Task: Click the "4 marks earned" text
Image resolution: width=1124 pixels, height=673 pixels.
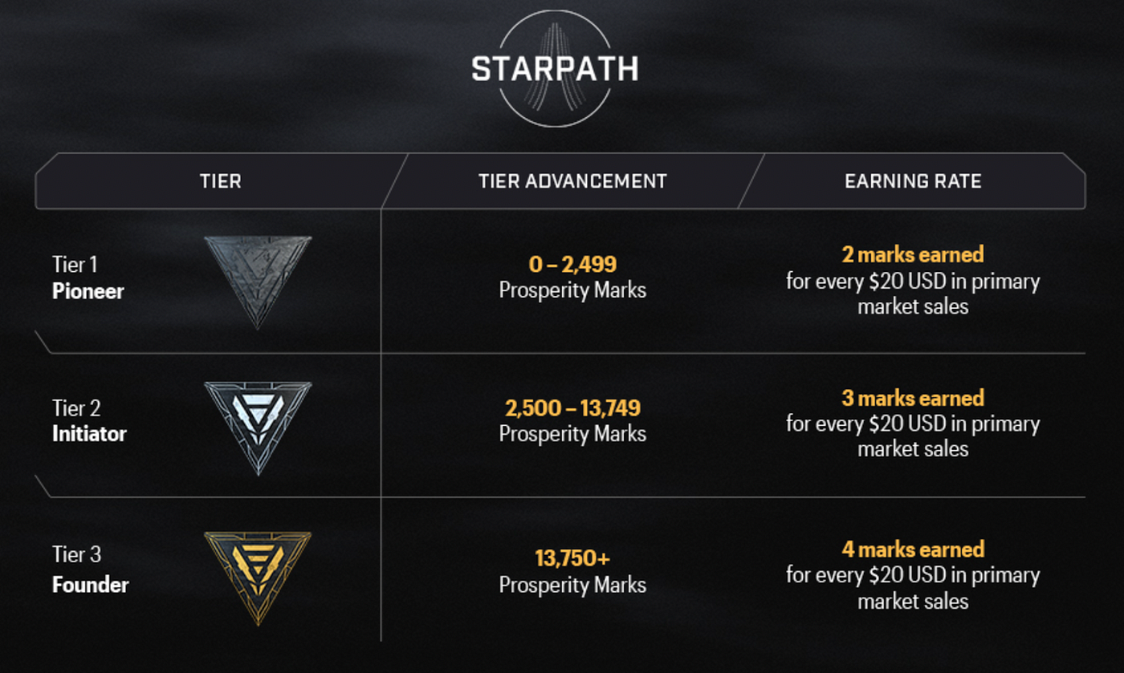Action: pos(913,549)
